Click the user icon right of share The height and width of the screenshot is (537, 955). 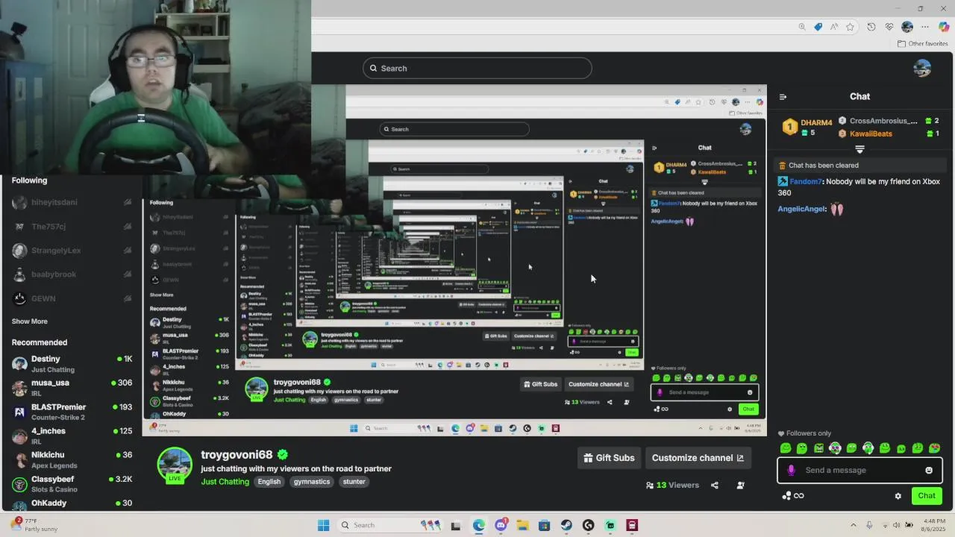point(740,485)
